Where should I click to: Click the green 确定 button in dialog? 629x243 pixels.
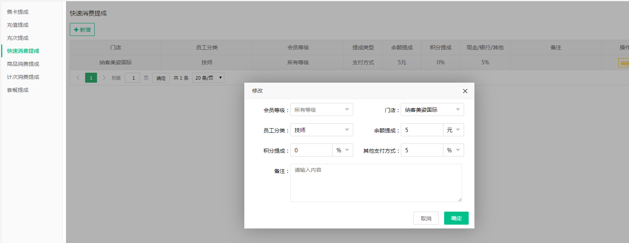[456, 218]
